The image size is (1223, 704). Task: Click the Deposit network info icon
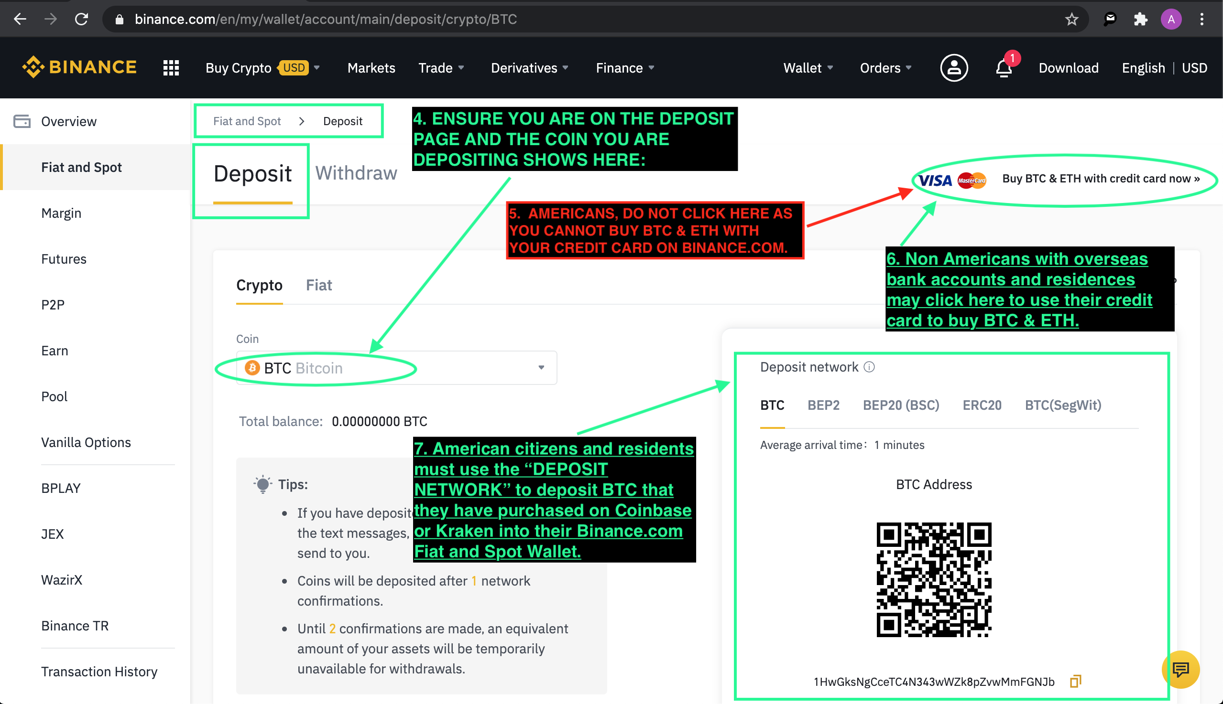point(869,367)
